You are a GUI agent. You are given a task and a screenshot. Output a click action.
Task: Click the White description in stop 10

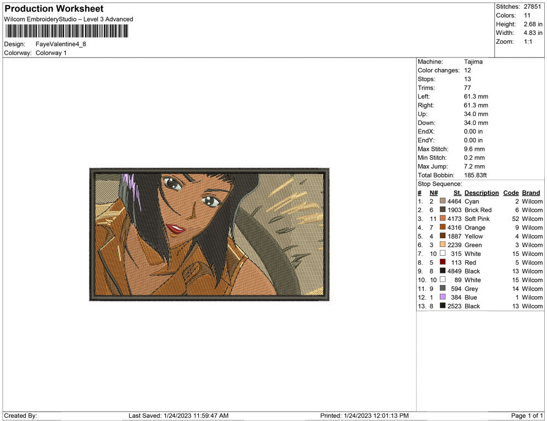[473, 280]
